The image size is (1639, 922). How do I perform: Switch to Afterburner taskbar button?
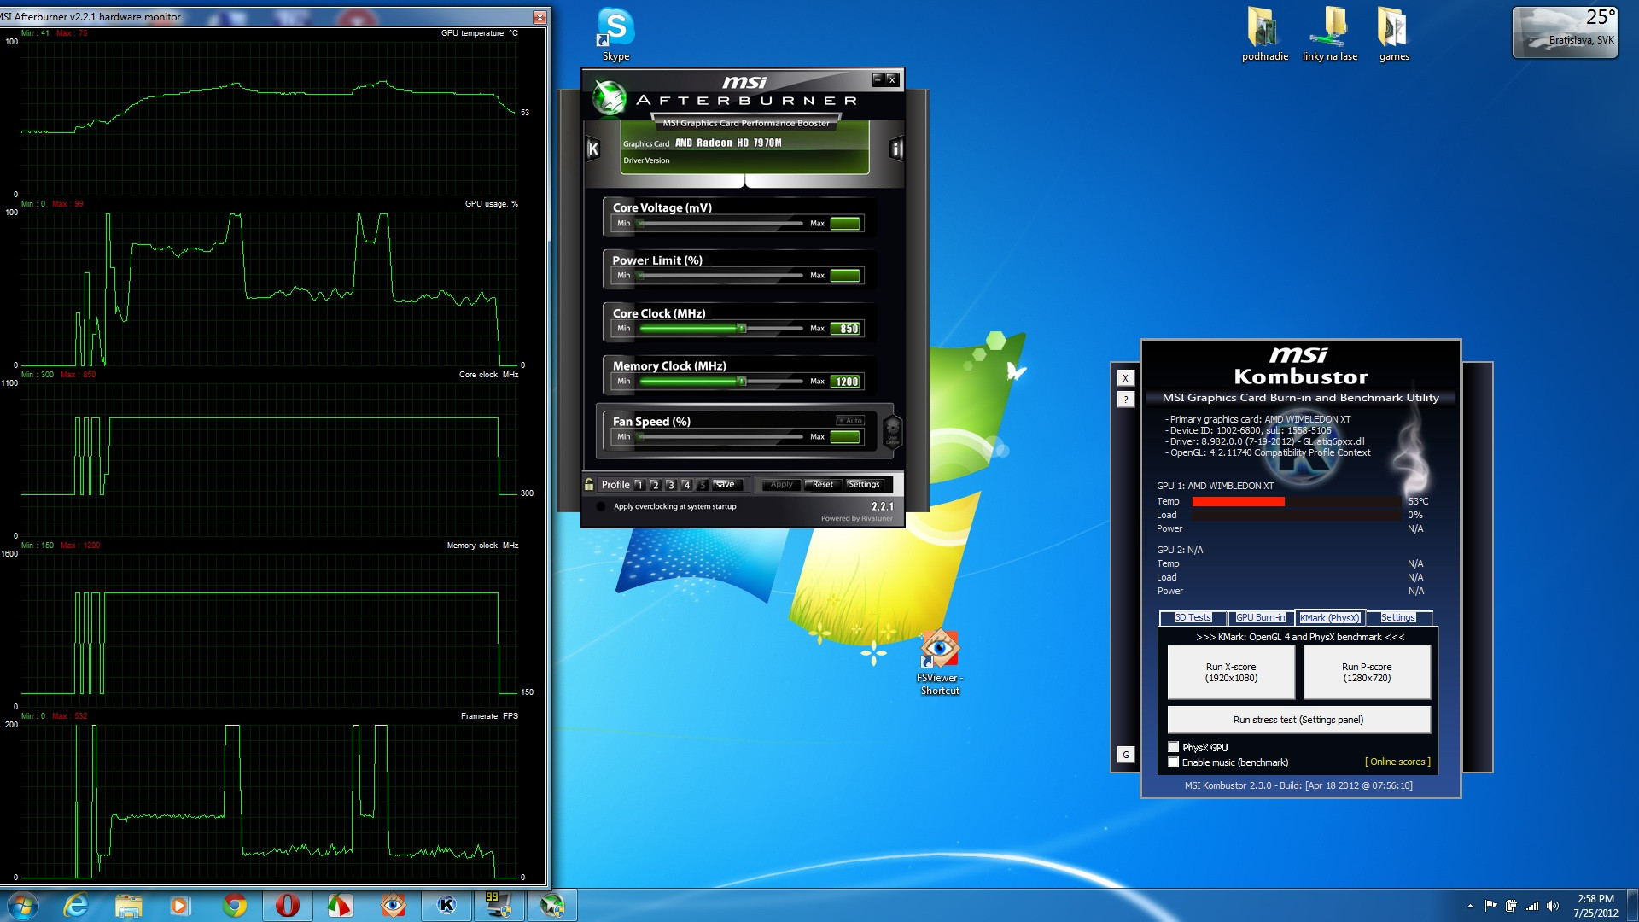point(551,905)
